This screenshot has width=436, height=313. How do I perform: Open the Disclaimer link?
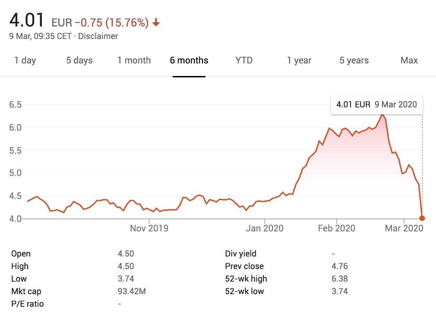tap(98, 36)
